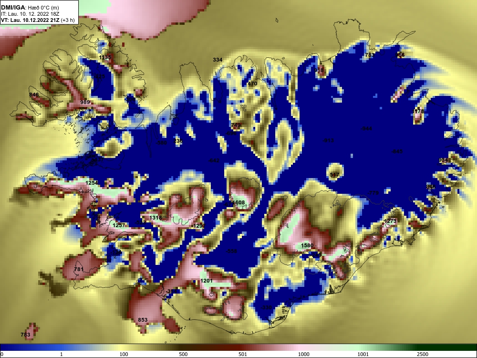477x358 pixels.
Task: Click the 517 value label on map
Action: coord(334,175)
